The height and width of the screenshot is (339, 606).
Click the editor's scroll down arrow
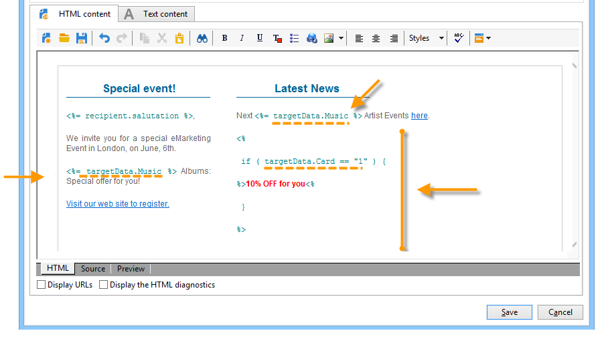pos(575,245)
